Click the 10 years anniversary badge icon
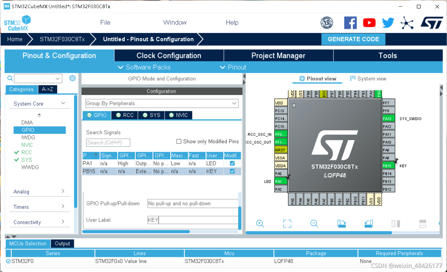Image resolution: width=447 pixels, height=272 pixels. coord(327,23)
